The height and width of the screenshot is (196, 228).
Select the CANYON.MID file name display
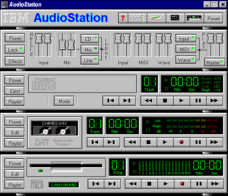tap(64, 185)
